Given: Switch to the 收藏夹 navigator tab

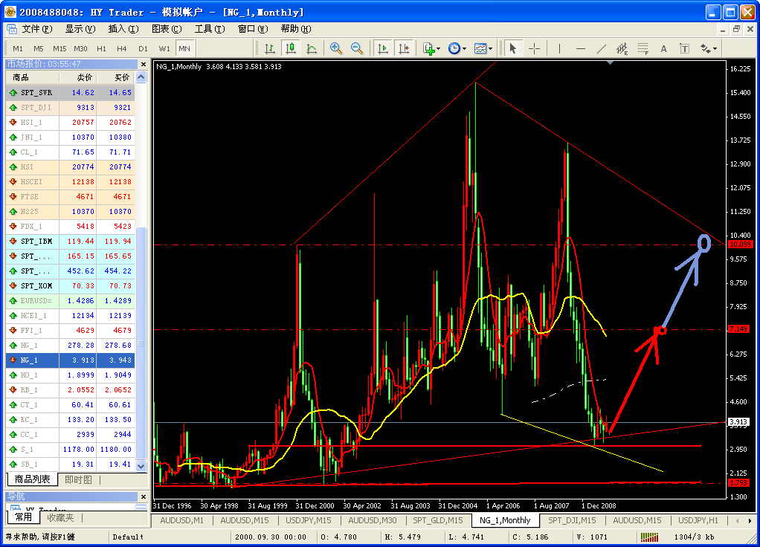Looking at the screenshot, I should (x=60, y=518).
